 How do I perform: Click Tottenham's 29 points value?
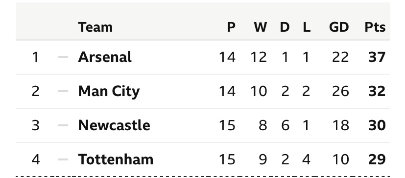pos(377,159)
